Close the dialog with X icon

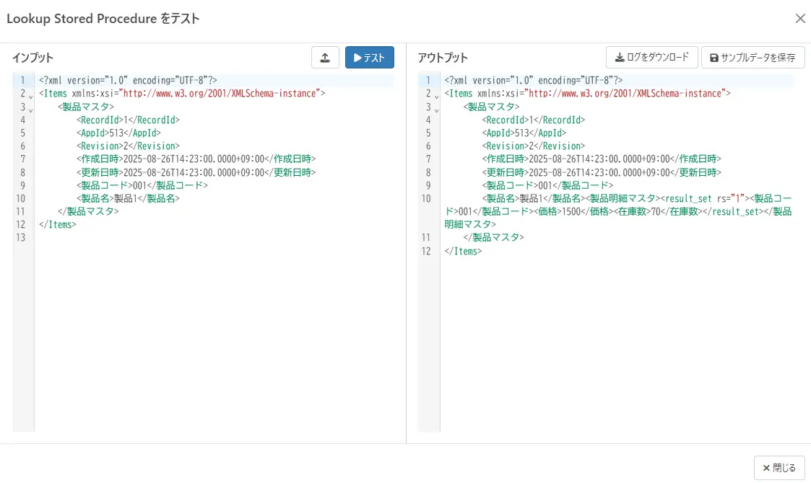point(800,19)
